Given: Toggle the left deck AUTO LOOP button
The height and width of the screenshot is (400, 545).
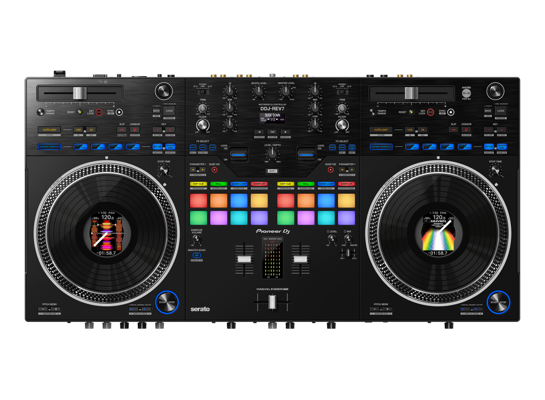Looking at the screenshot, I should click(49, 129).
